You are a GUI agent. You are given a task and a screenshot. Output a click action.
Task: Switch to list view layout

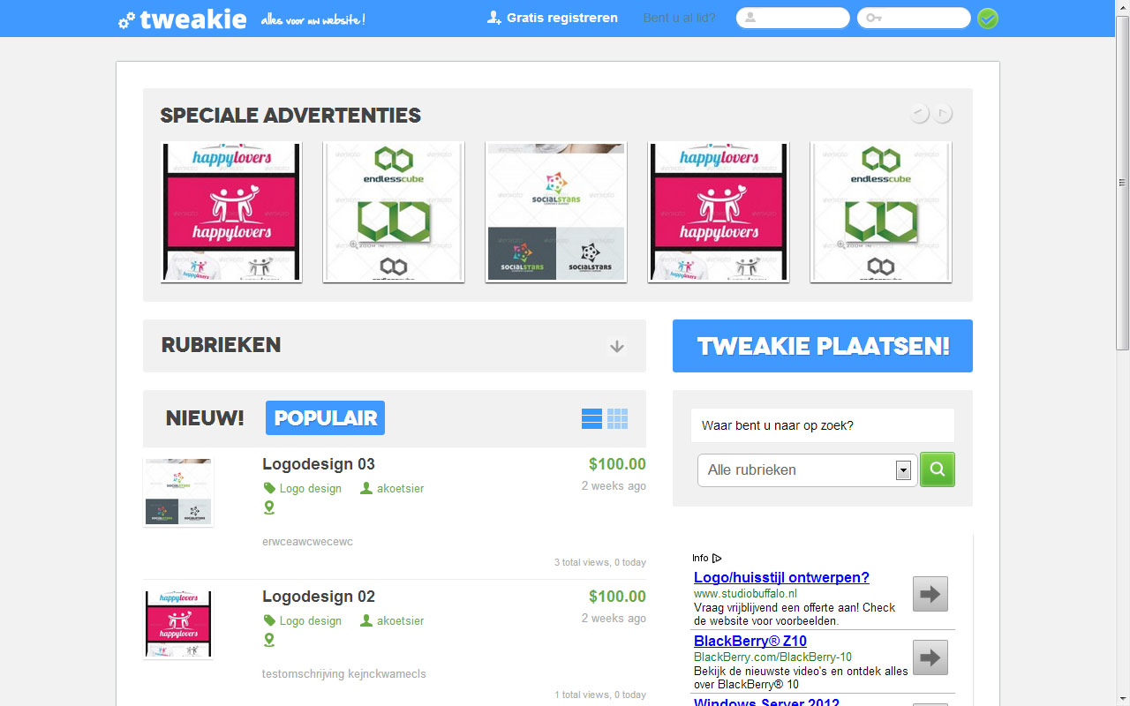(591, 419)
